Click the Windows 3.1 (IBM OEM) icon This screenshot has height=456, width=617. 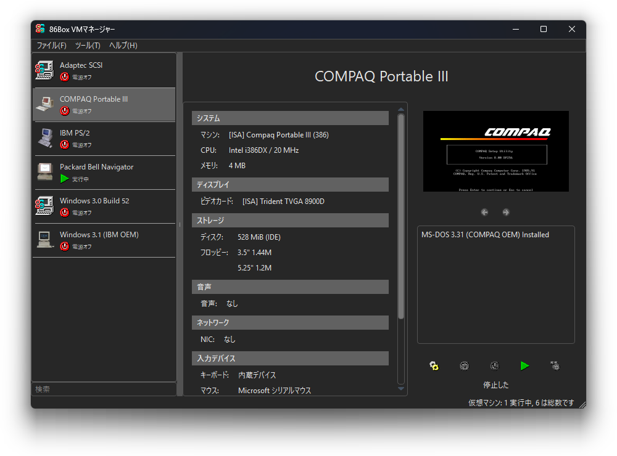click(x=44, y=239)
